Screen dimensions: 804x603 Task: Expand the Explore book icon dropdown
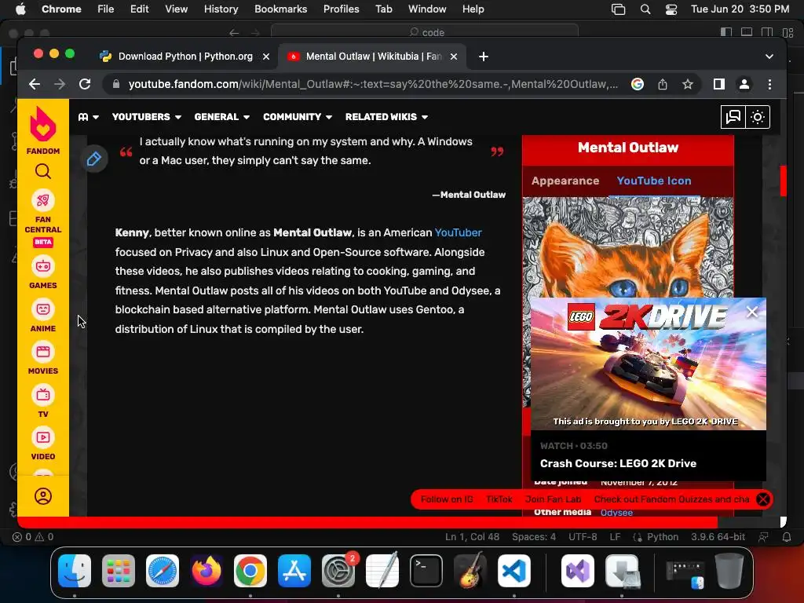tap(88, 117)
